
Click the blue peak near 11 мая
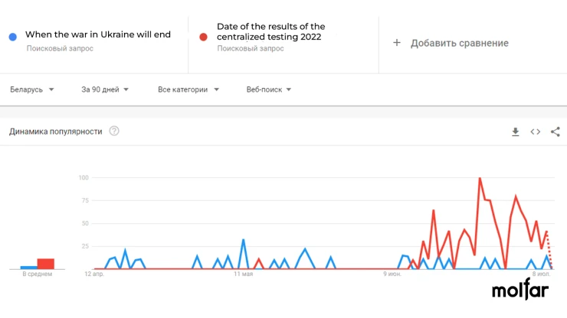pyautogui.click(x=243, y=240)
